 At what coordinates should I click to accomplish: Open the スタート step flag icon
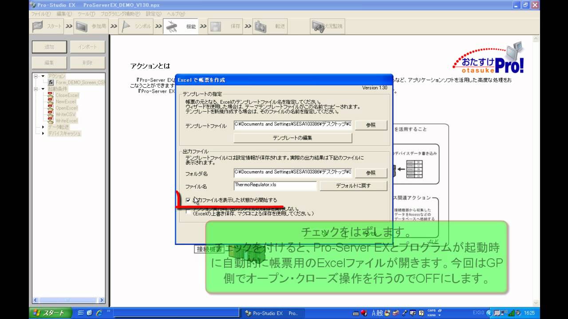38,26
